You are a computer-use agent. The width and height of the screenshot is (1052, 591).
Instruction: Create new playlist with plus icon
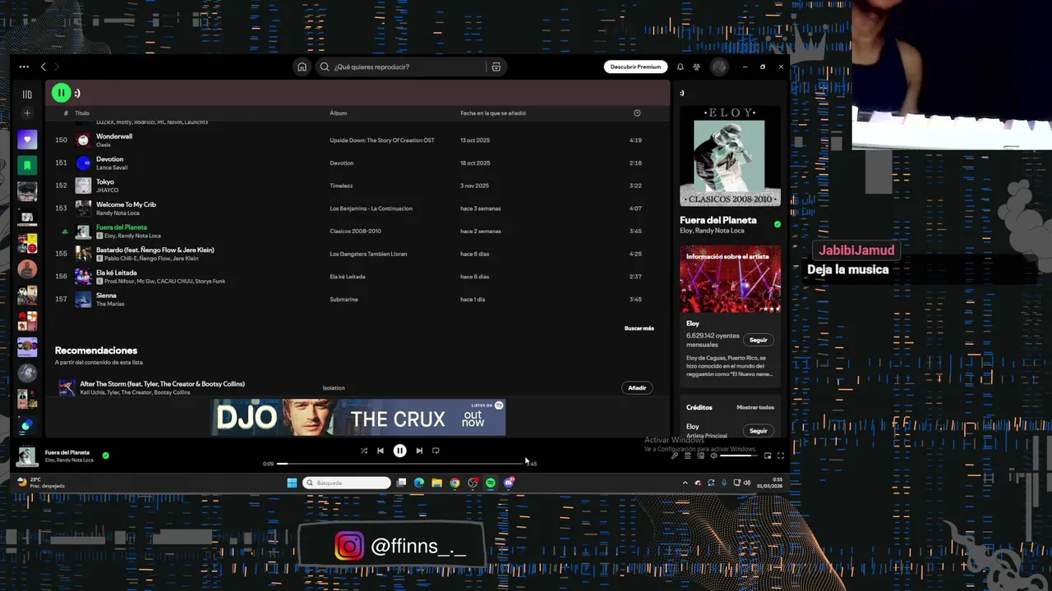click(27, 113)
